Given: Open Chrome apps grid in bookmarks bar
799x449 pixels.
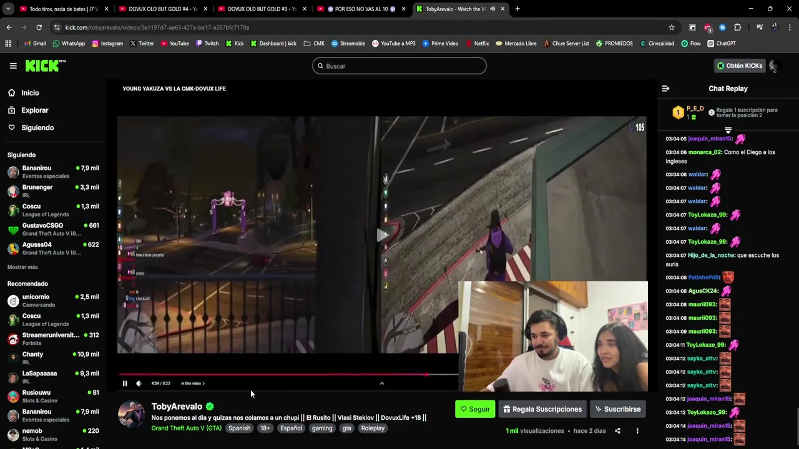Looking at the screenshot, I should pyautogui.click(x=8, y=44).
